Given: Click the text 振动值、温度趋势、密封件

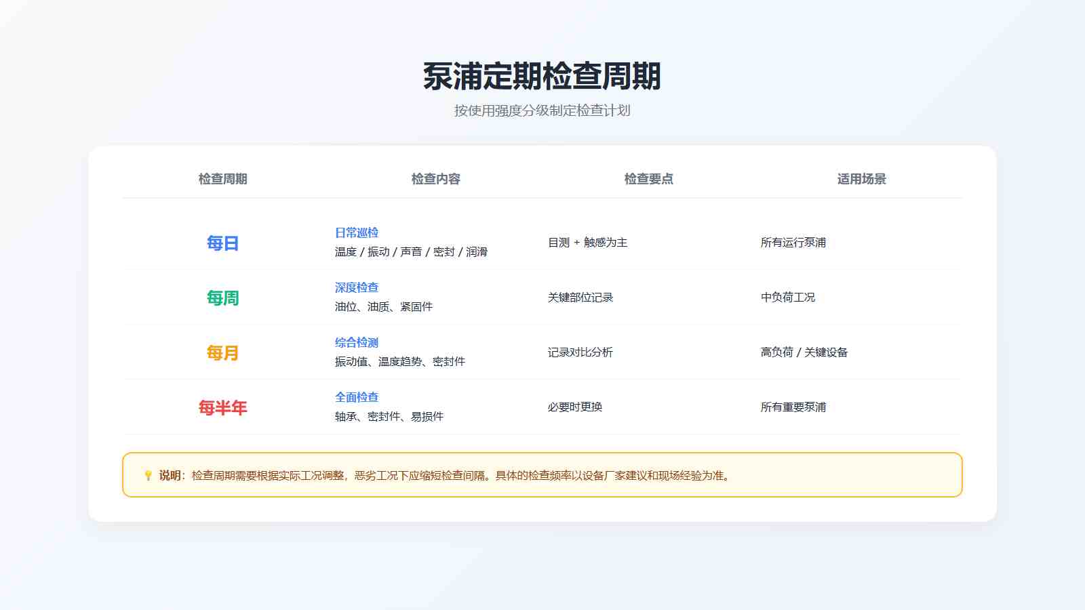Looking at the screenshot, I should [x=400, y=361].
